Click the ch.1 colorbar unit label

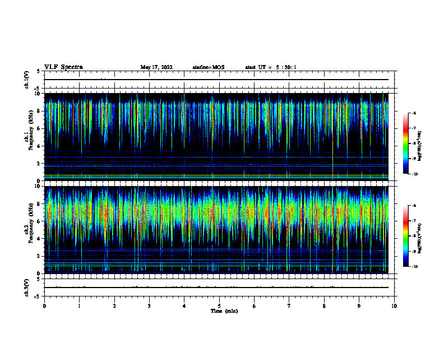click(x=420, y=146)
